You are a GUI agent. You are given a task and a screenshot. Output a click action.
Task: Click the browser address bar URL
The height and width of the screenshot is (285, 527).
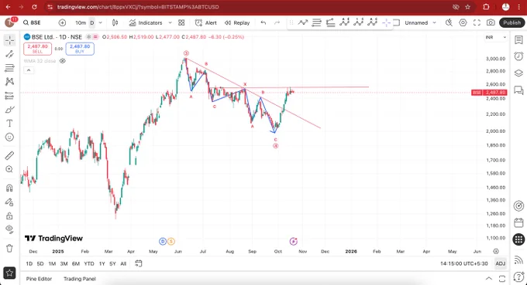point(138,7)
